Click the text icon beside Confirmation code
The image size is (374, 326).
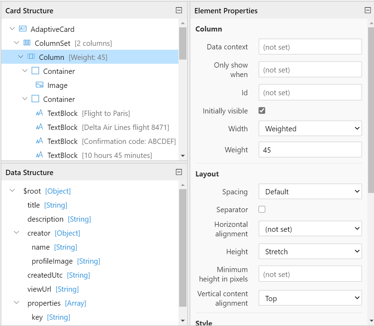pyautogui.click(x=39, y=141)
